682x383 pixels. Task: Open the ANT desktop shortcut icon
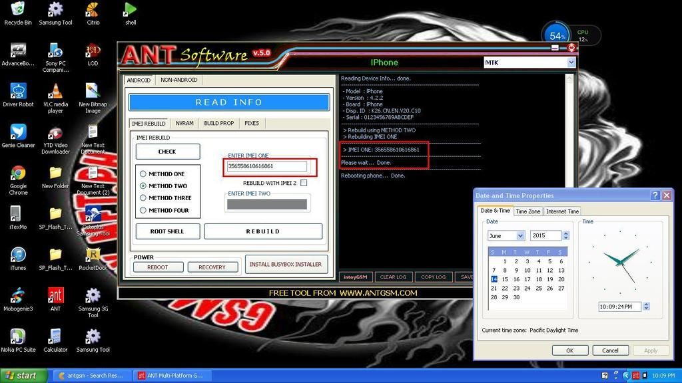[55, 295]
